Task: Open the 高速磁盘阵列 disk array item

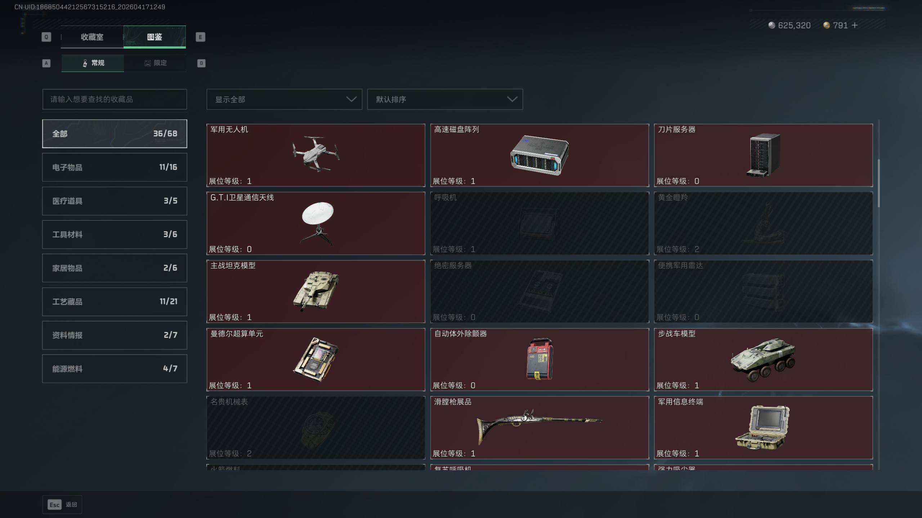Action: 540,155
